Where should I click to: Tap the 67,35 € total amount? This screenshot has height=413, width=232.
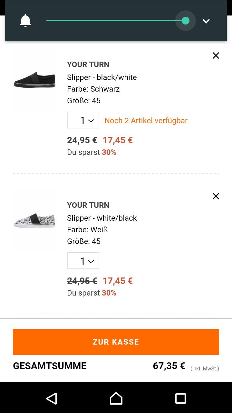coord(169,366)
